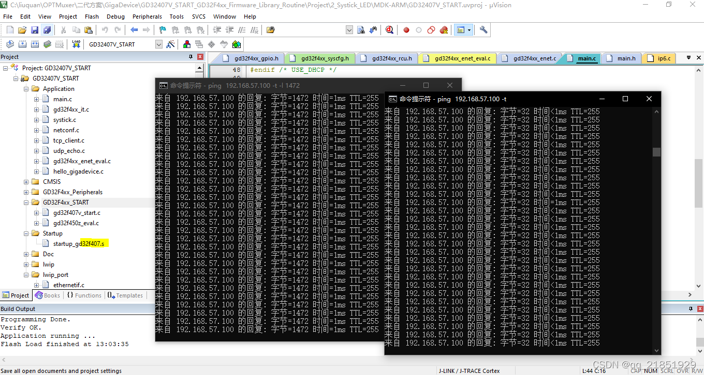This screenshot has height=375, width=704.
Task: Click the Undo arrow icon
Action: coord(105,30)
